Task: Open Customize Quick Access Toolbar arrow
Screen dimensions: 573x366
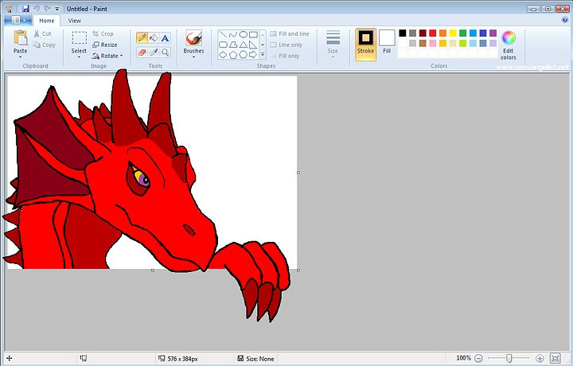Action: pos(57,9)
